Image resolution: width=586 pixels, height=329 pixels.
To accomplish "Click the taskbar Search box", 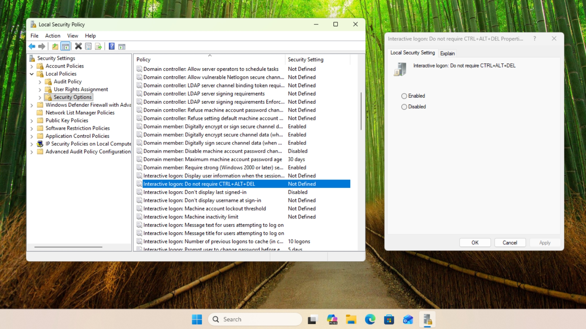I will [x=255, y=319].
